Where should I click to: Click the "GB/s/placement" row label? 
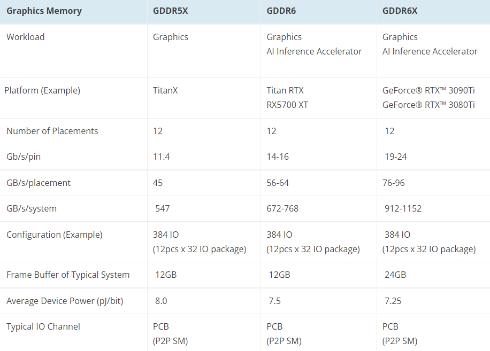[x=39, y=183]
